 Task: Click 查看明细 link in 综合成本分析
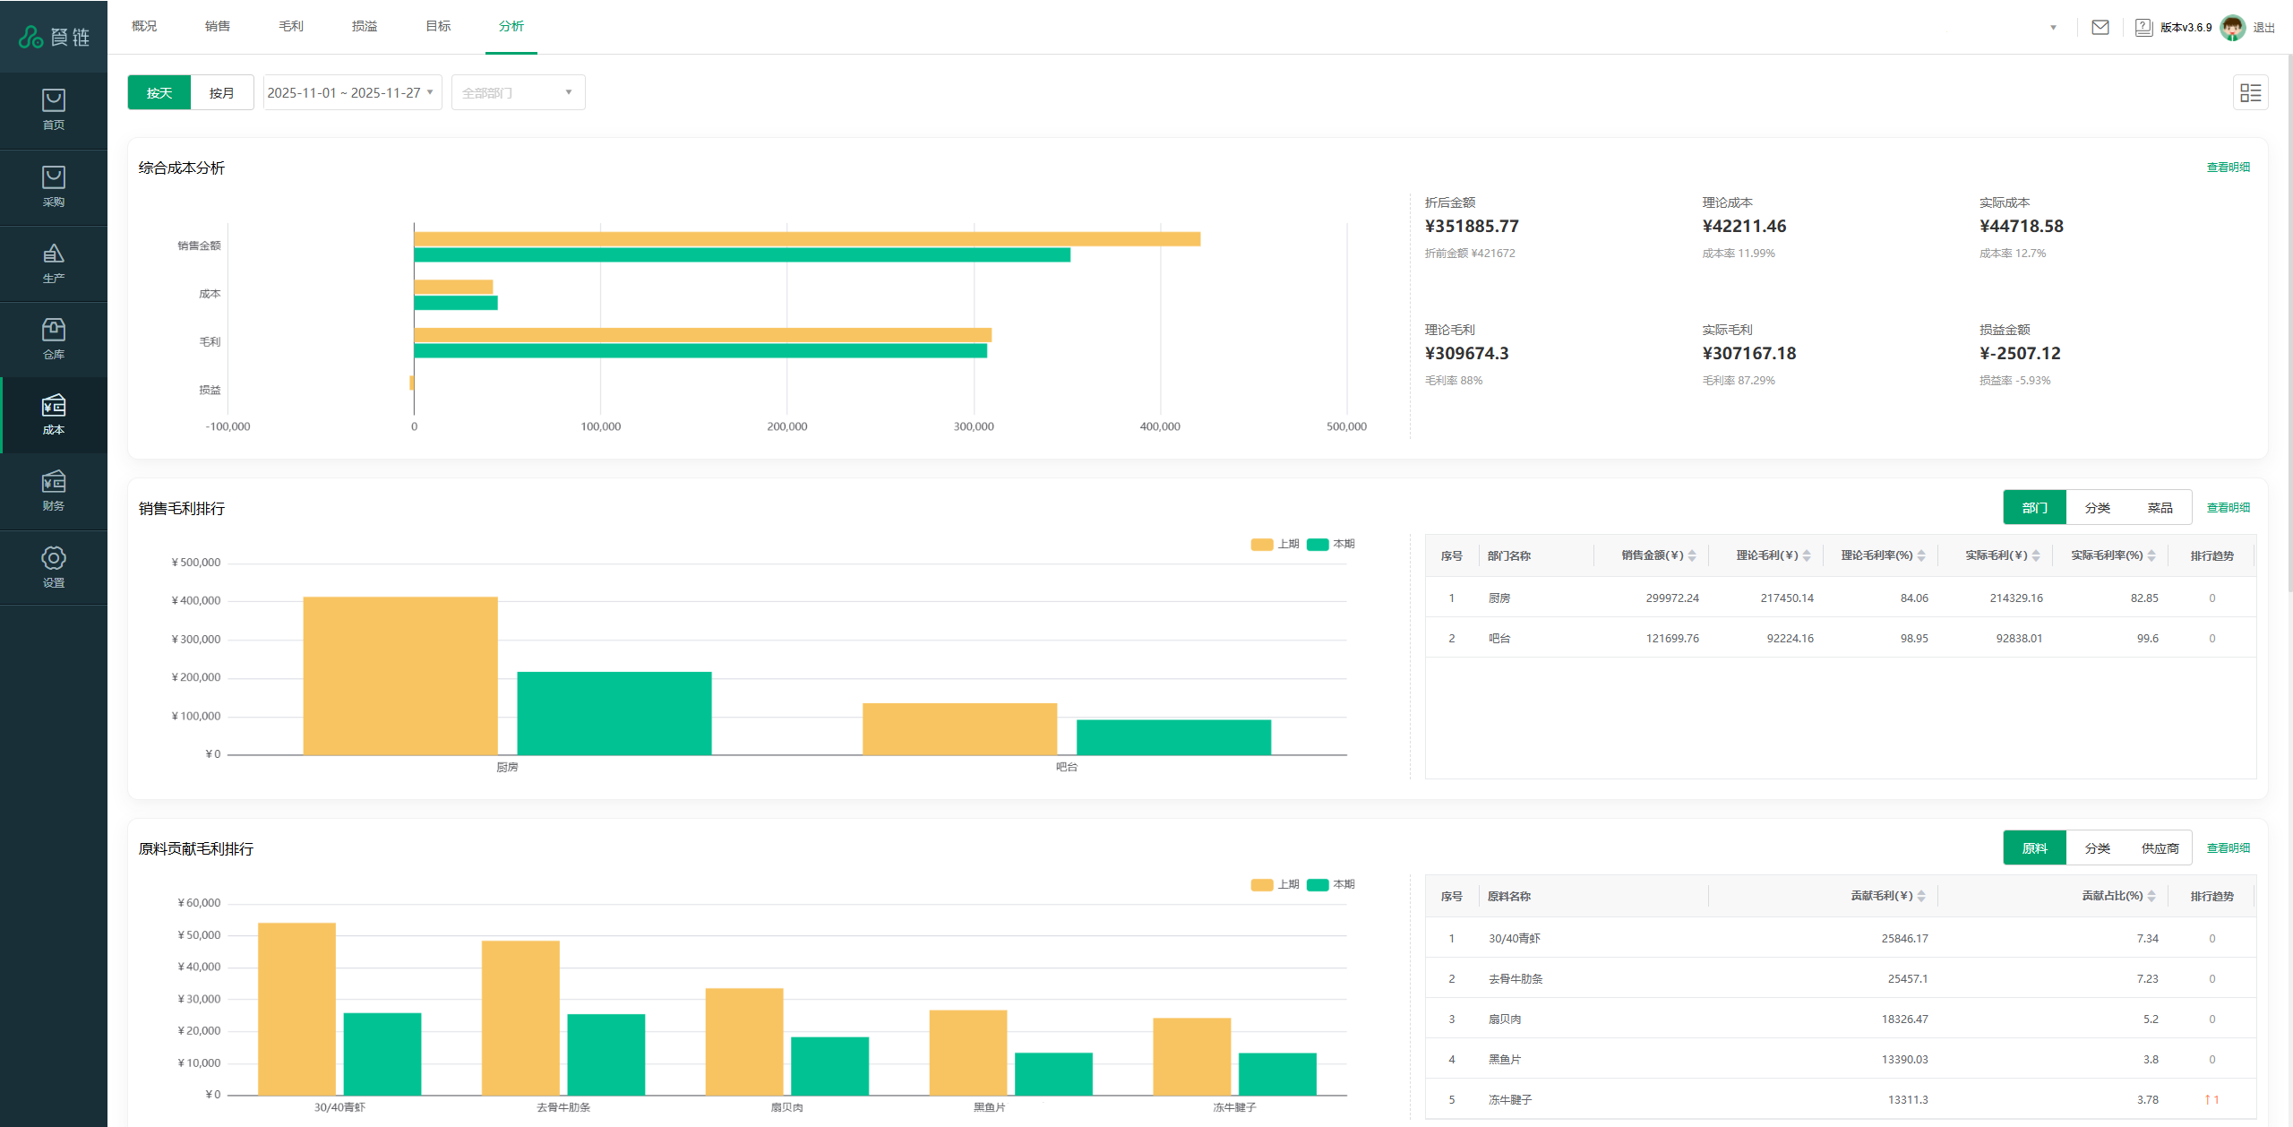[x=2228, y=168]
